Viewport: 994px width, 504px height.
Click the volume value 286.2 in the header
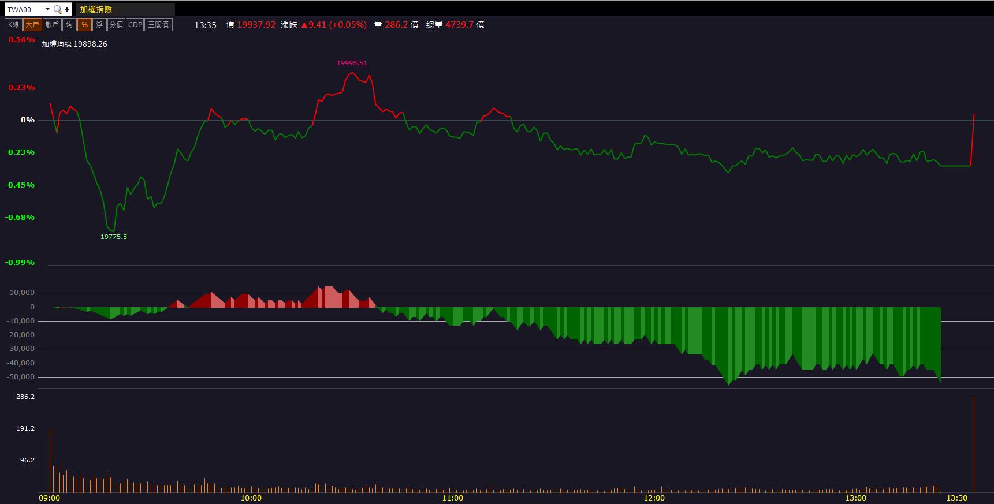(396, 25)
